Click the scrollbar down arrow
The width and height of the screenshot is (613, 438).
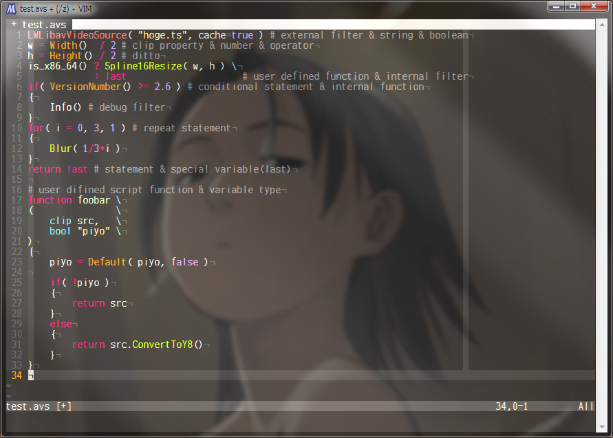pyautogui.click(x=603, y=427)
